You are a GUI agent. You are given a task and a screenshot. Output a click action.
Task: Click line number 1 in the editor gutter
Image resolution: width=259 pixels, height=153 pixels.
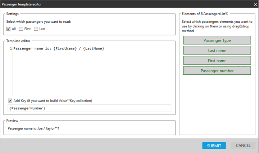point(11,48)
